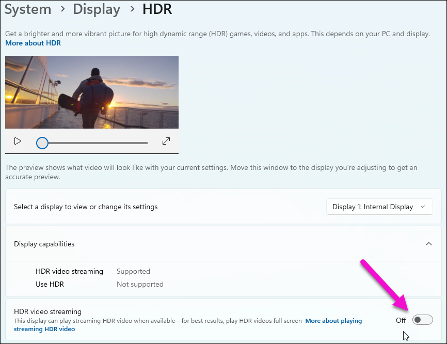Click the "Off" label beside the toggle
447x344 pixels.
401,320
